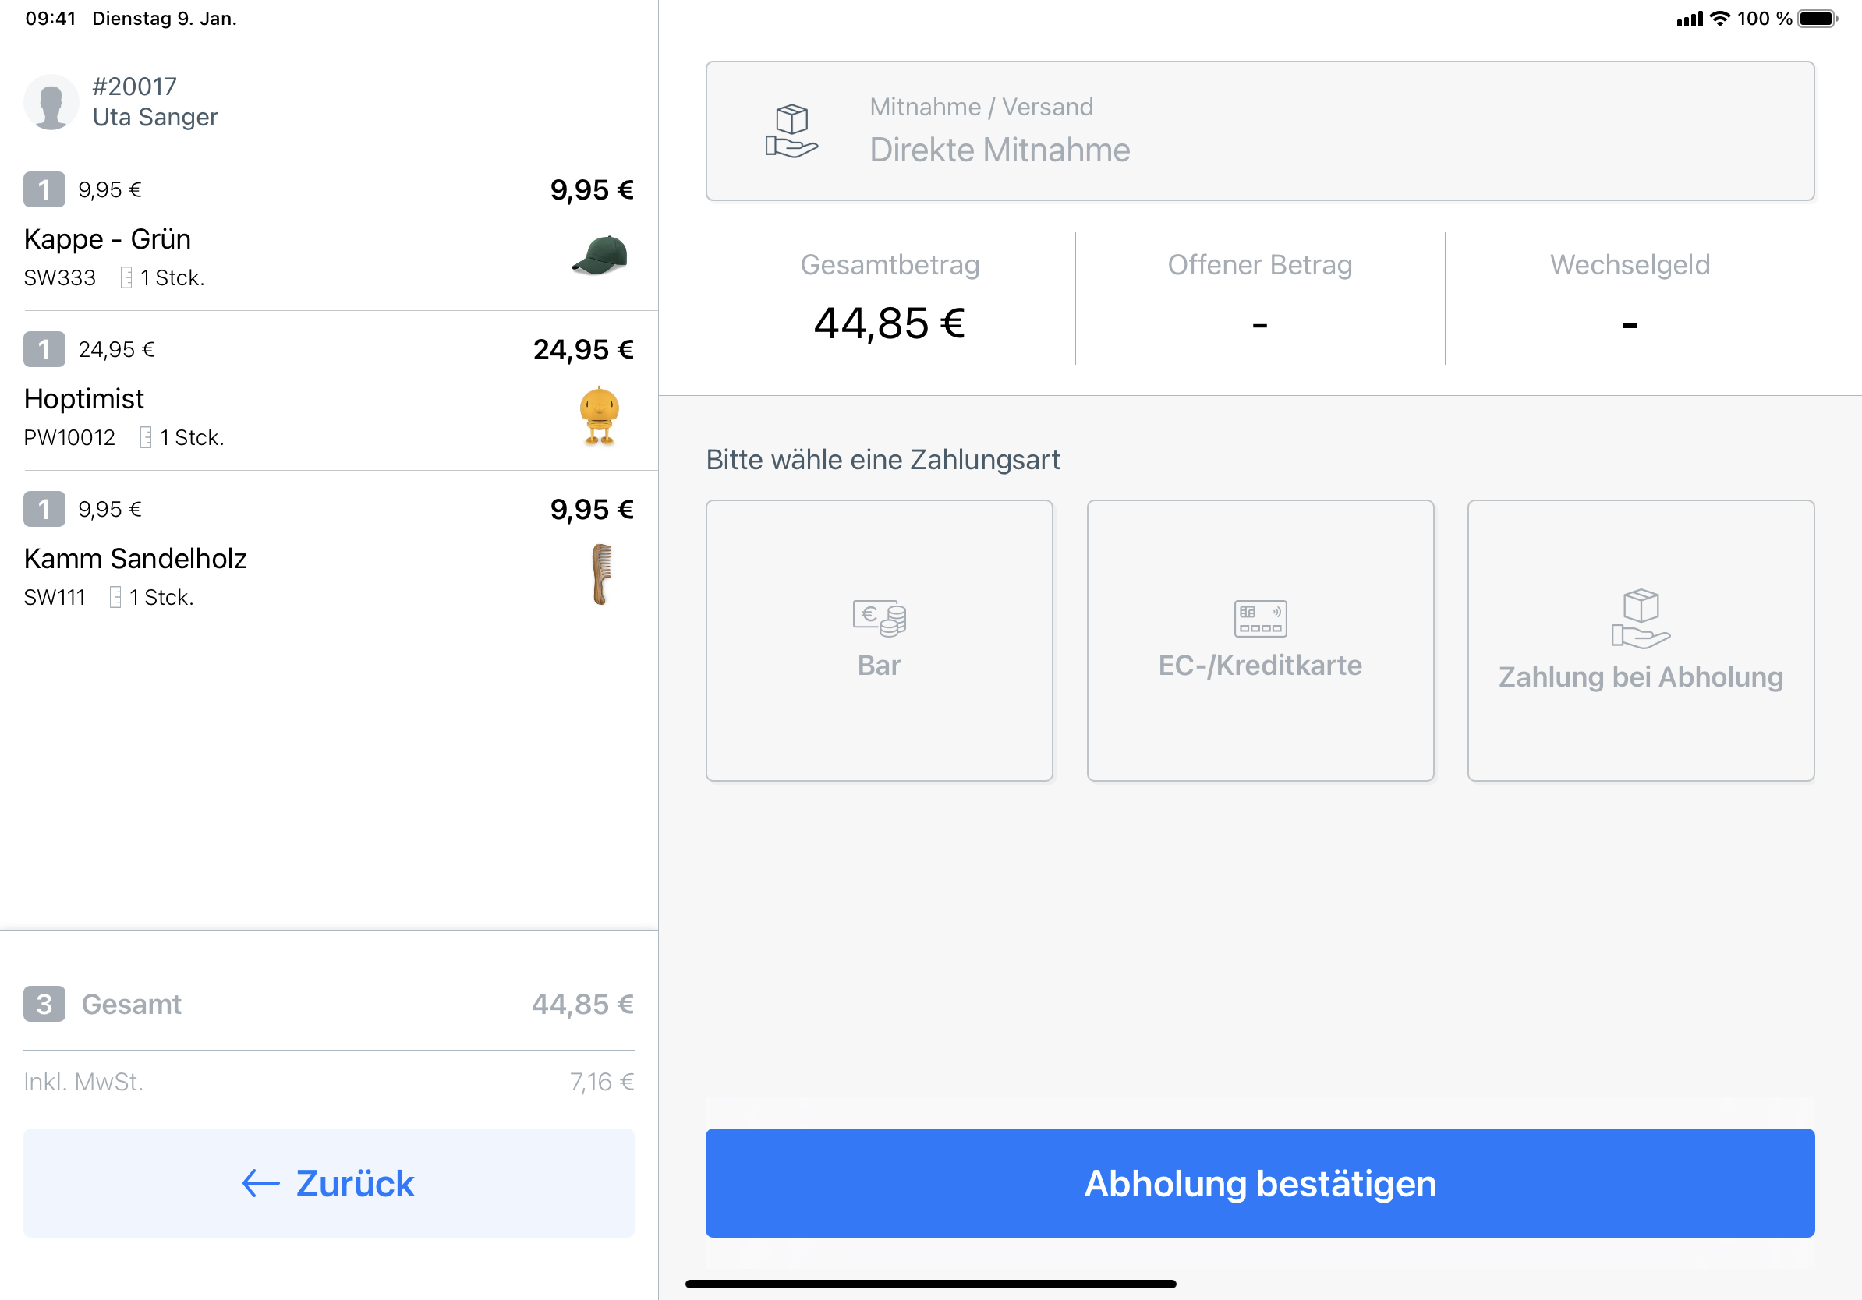Image resolution: width=1862 pixels, height=1300 pixels.
Task: Open yellow Hoptimist figure thumbnail
Action: [x=600, y=415]
